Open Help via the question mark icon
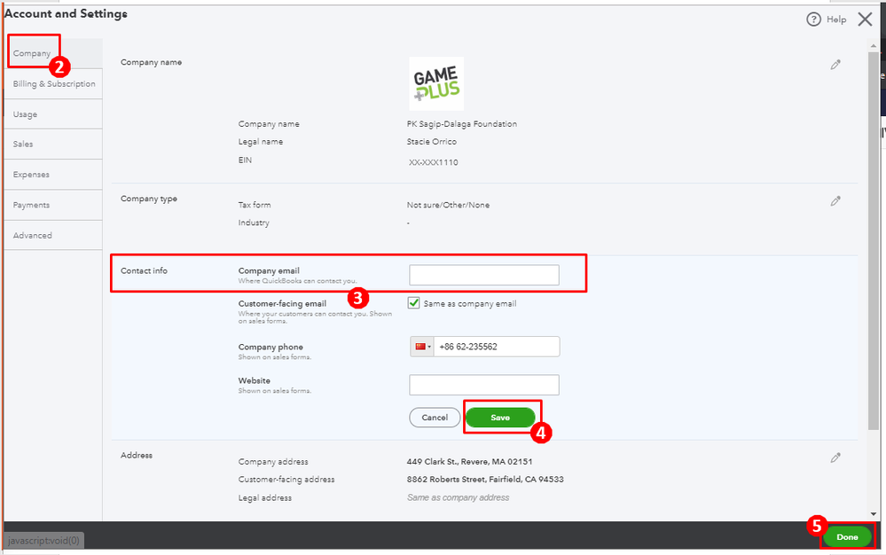 pyautogui.click(x=813, y=20)
